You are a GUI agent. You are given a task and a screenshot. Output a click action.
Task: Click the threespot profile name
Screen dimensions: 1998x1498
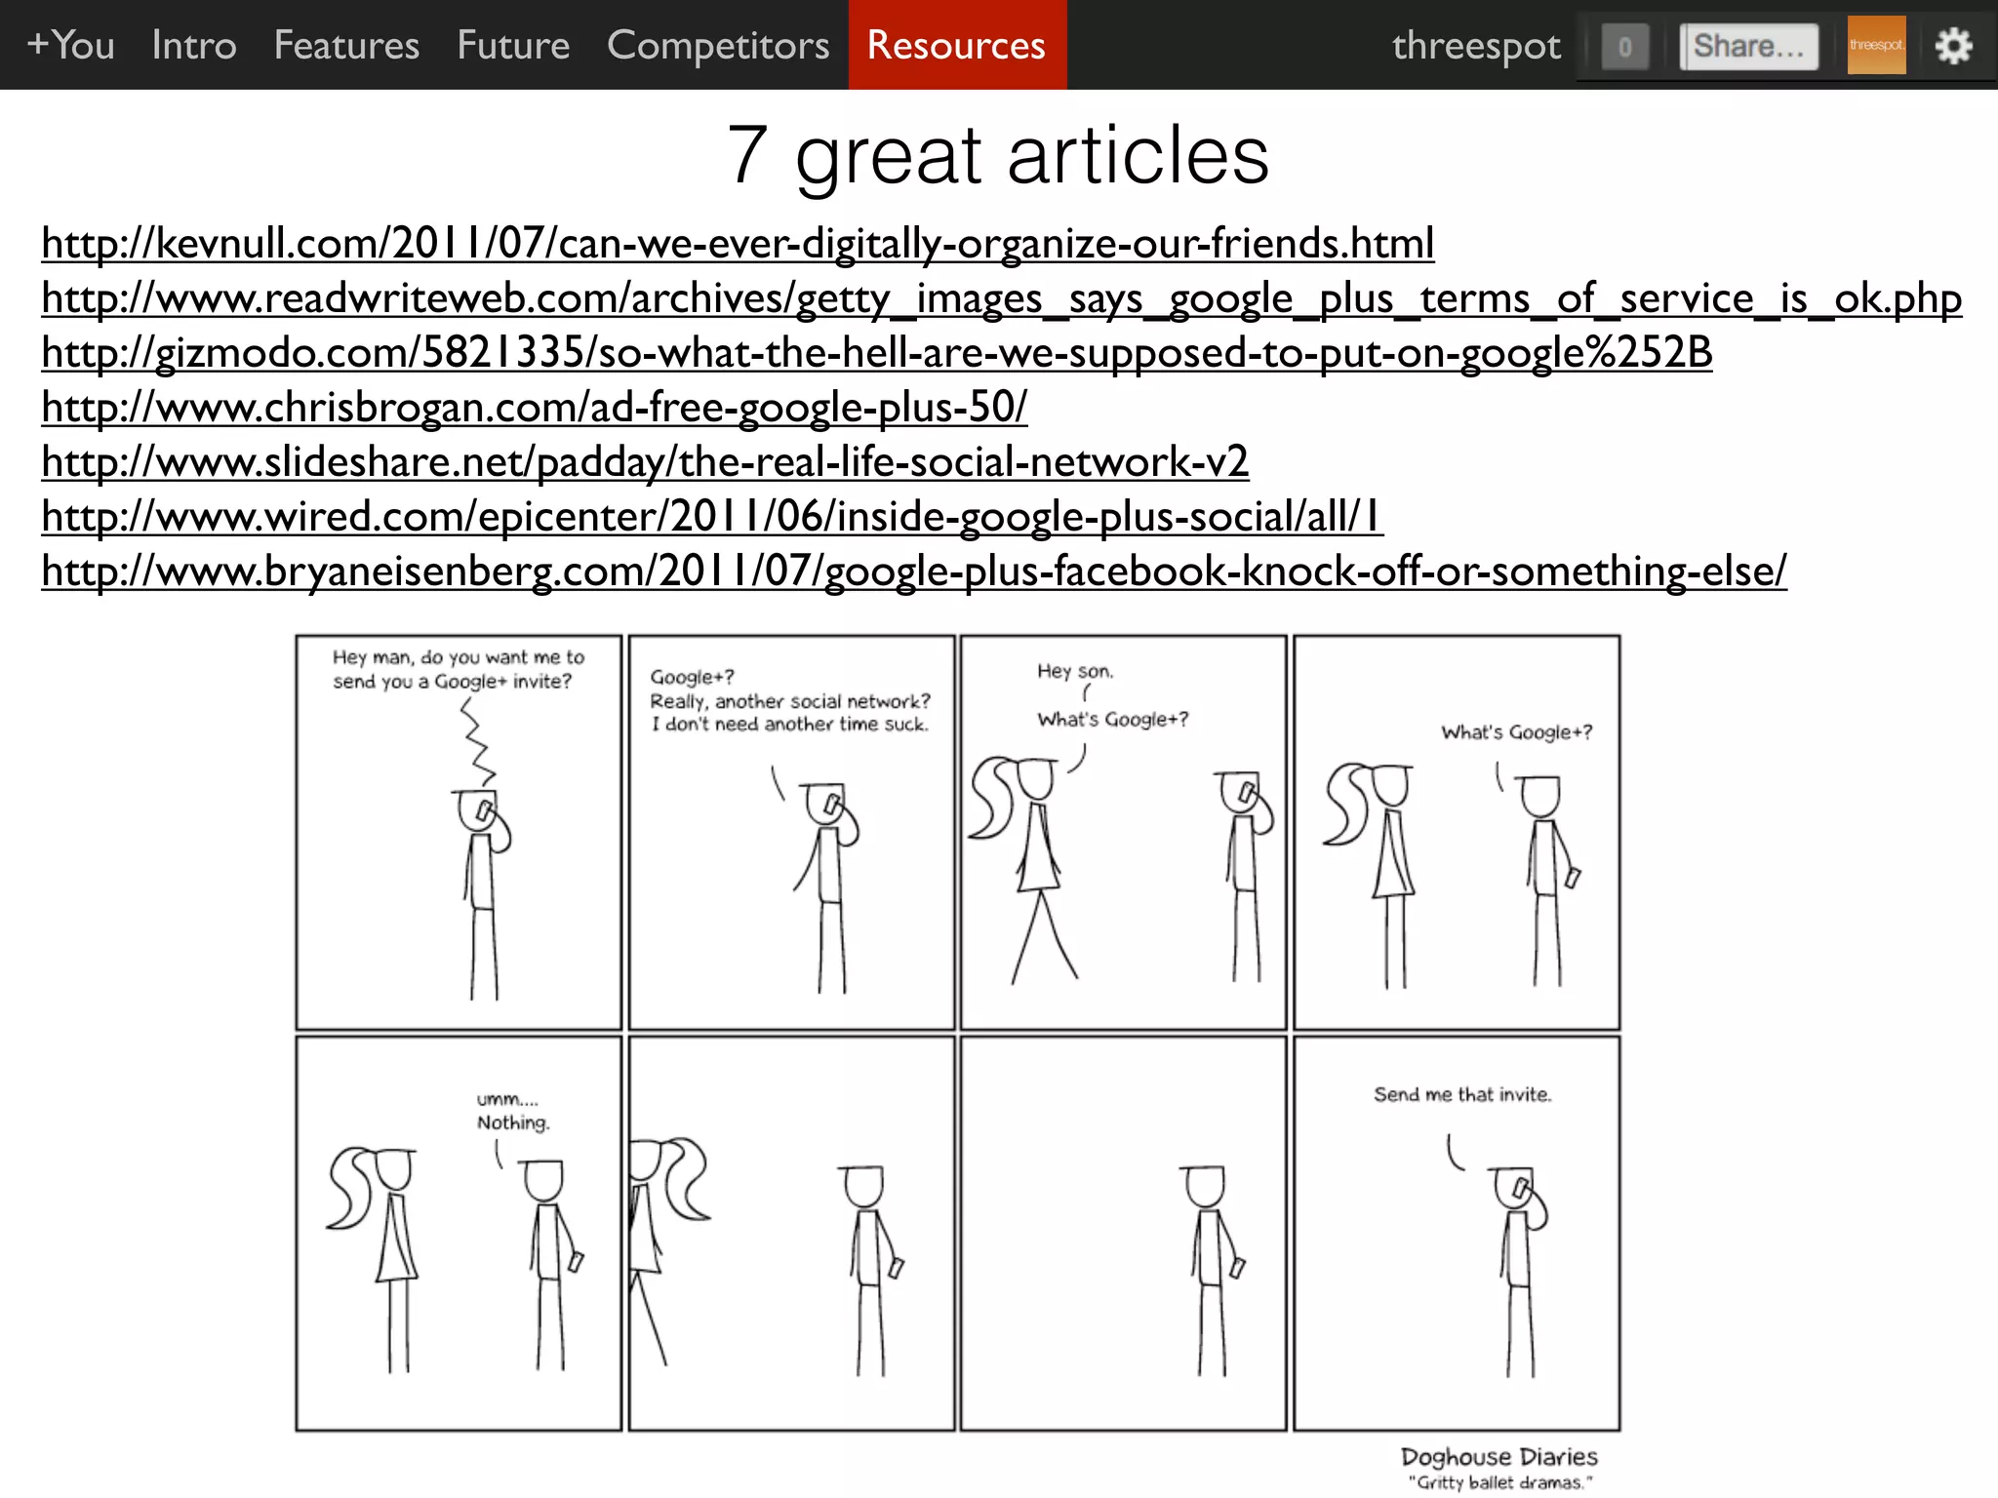pyautogui.click(x=1476, y=46)
